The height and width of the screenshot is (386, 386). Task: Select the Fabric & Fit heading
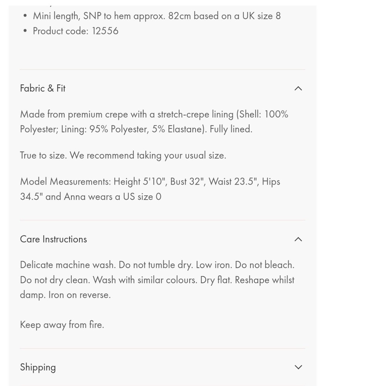click(42, 88)
